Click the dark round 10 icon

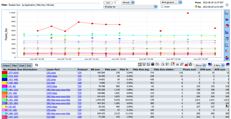(x=152, y=64)
